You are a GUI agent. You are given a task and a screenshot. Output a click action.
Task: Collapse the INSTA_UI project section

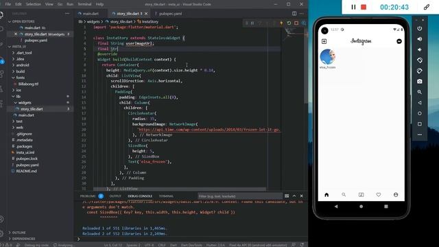point(19,47)
